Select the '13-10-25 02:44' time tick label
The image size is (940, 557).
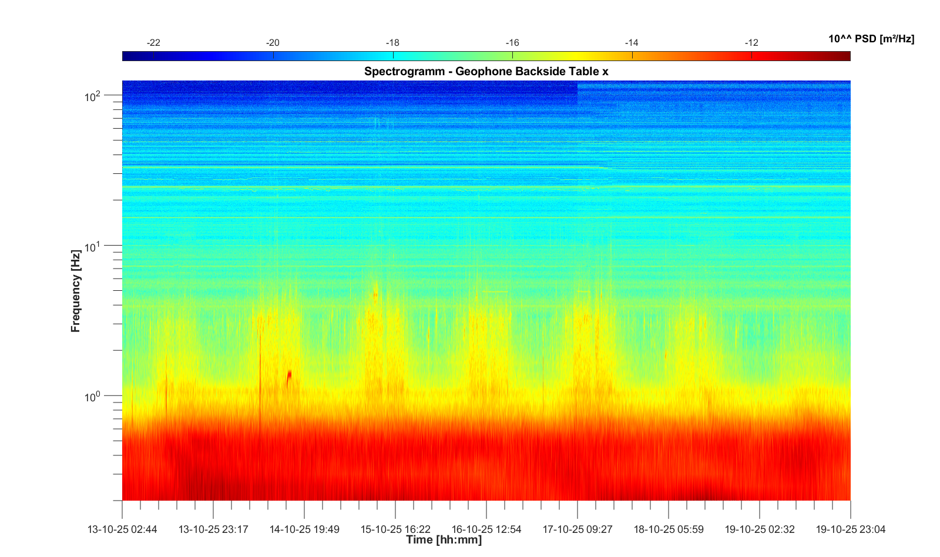[x=122, y=529]
